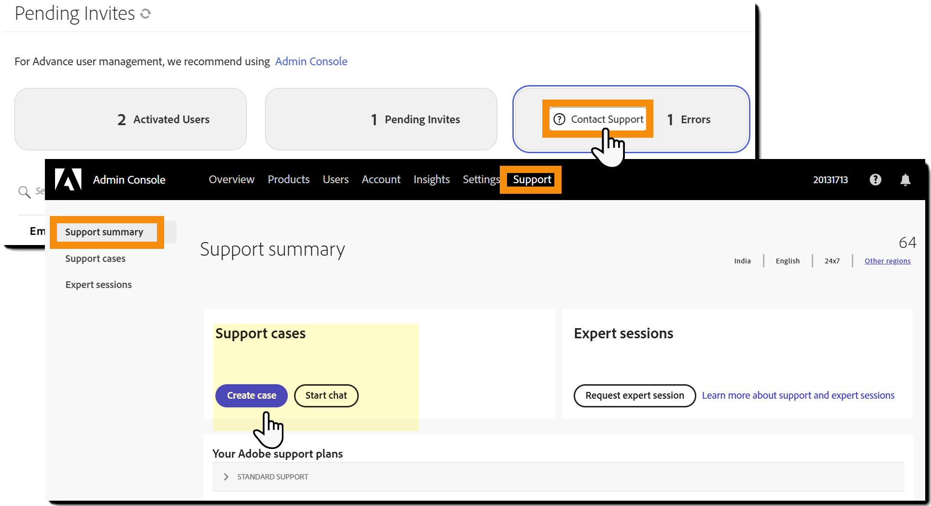Open the Users section
This screenshot has width=931, height=506.
(335, 179)
